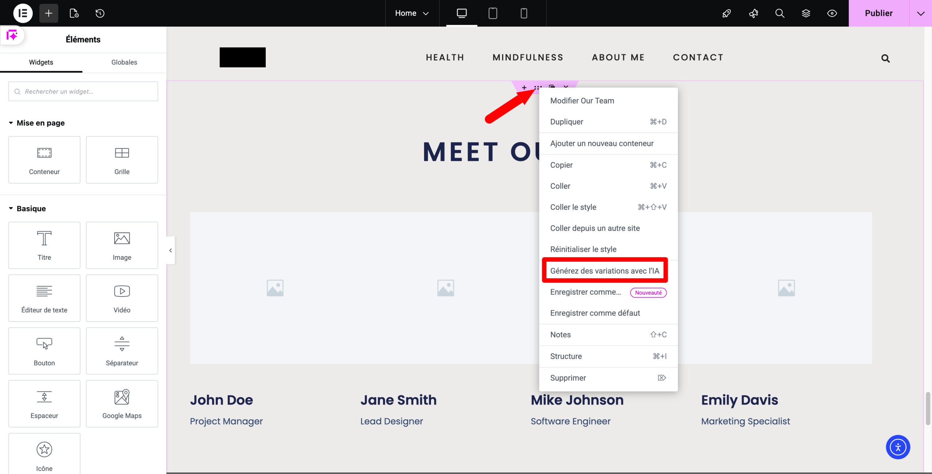Select the Éditeur de texte widget

[x=44, y=298]
